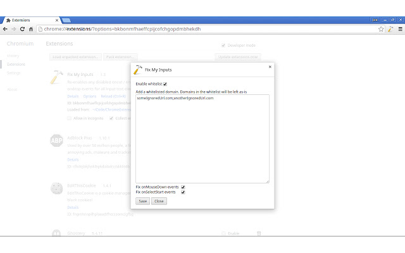Select Extensions in Chromium sidebar
This screenshot has height=253, width=405.
pos(16,65)
